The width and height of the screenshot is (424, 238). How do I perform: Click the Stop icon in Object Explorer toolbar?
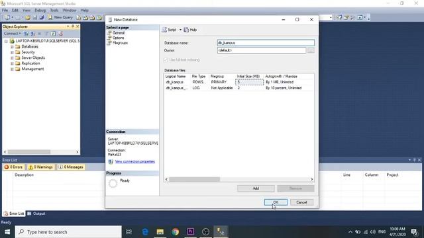[x=40, y=34]
